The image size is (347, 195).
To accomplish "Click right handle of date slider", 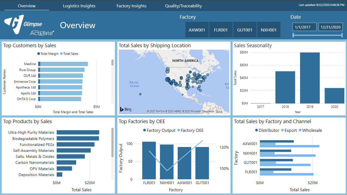I will click(x=342, y=35).
